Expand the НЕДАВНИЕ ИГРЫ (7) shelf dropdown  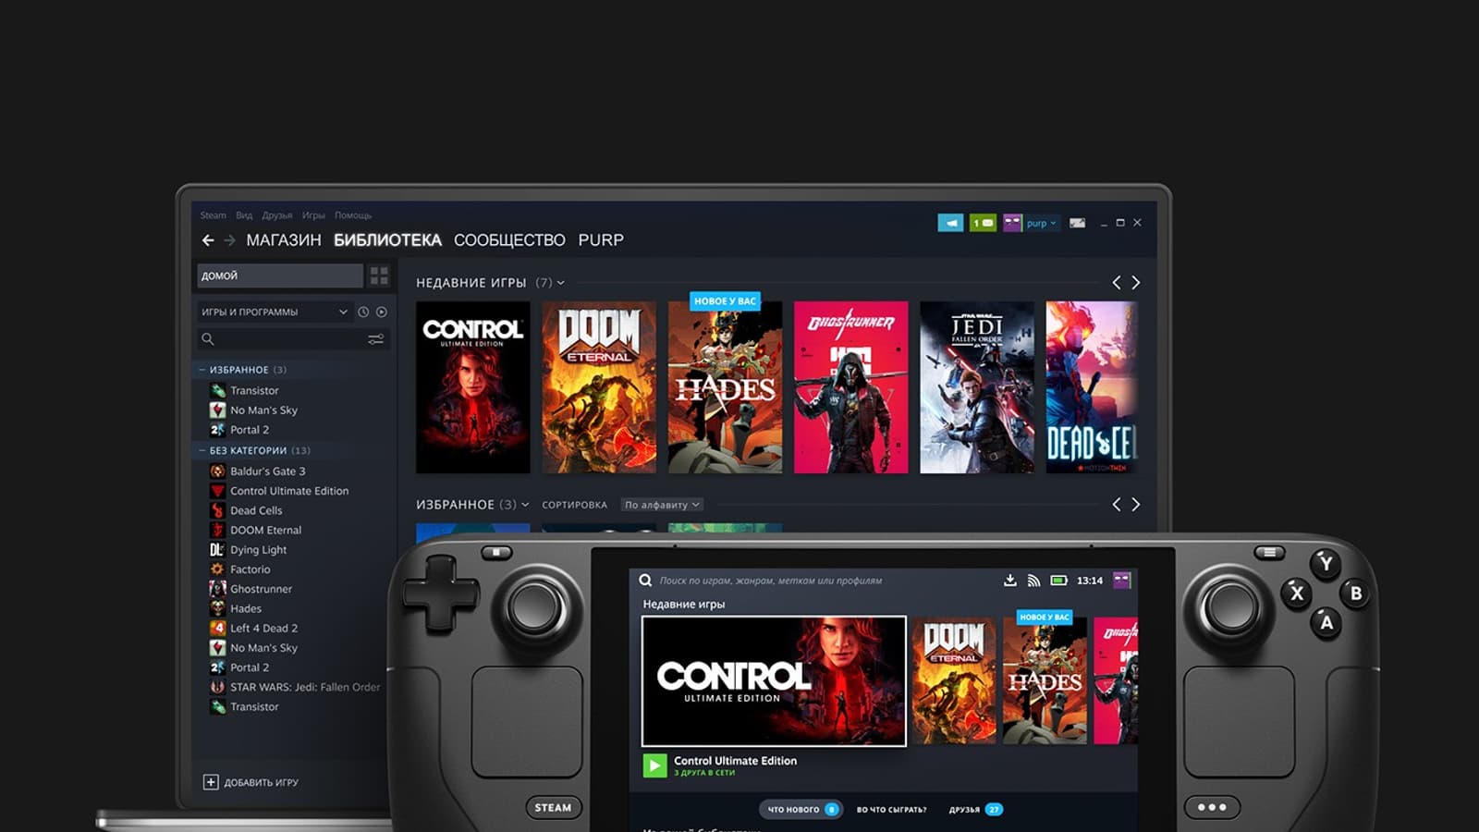[x=560, y=283]
